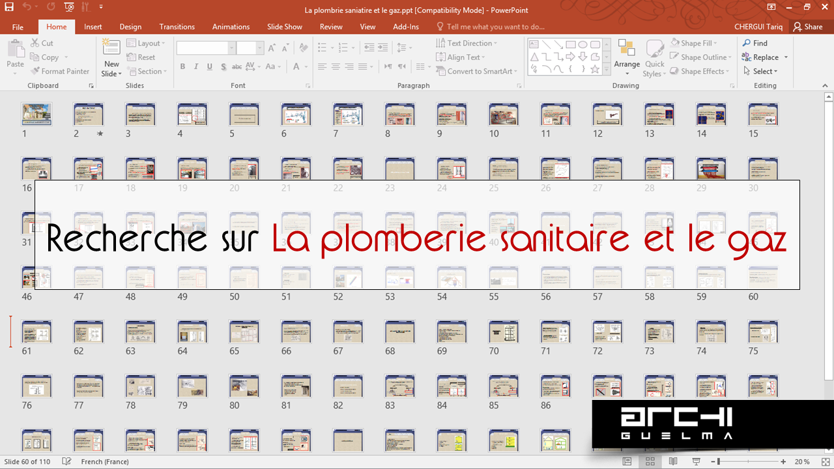This screenshot has width=834, height=469.
Task: Select slide 70 thumbnail
Action: 504,332
